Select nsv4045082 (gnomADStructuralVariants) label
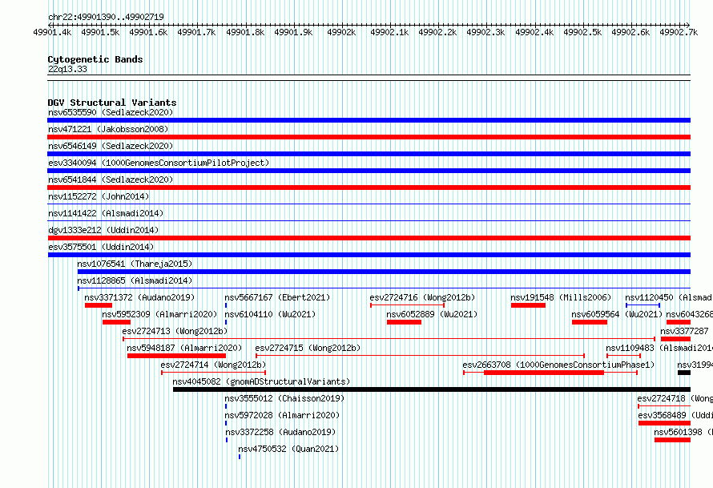 coord(261,381)
